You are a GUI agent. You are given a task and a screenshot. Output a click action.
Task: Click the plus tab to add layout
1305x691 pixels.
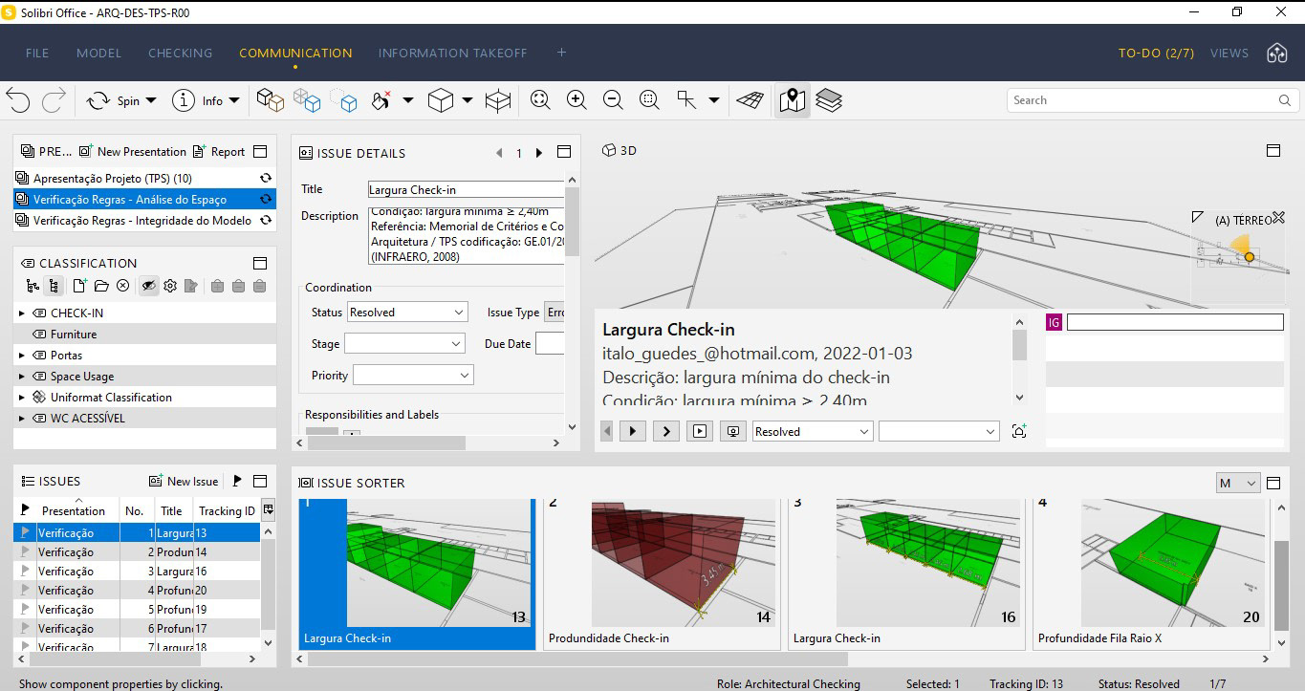(561, 53)
